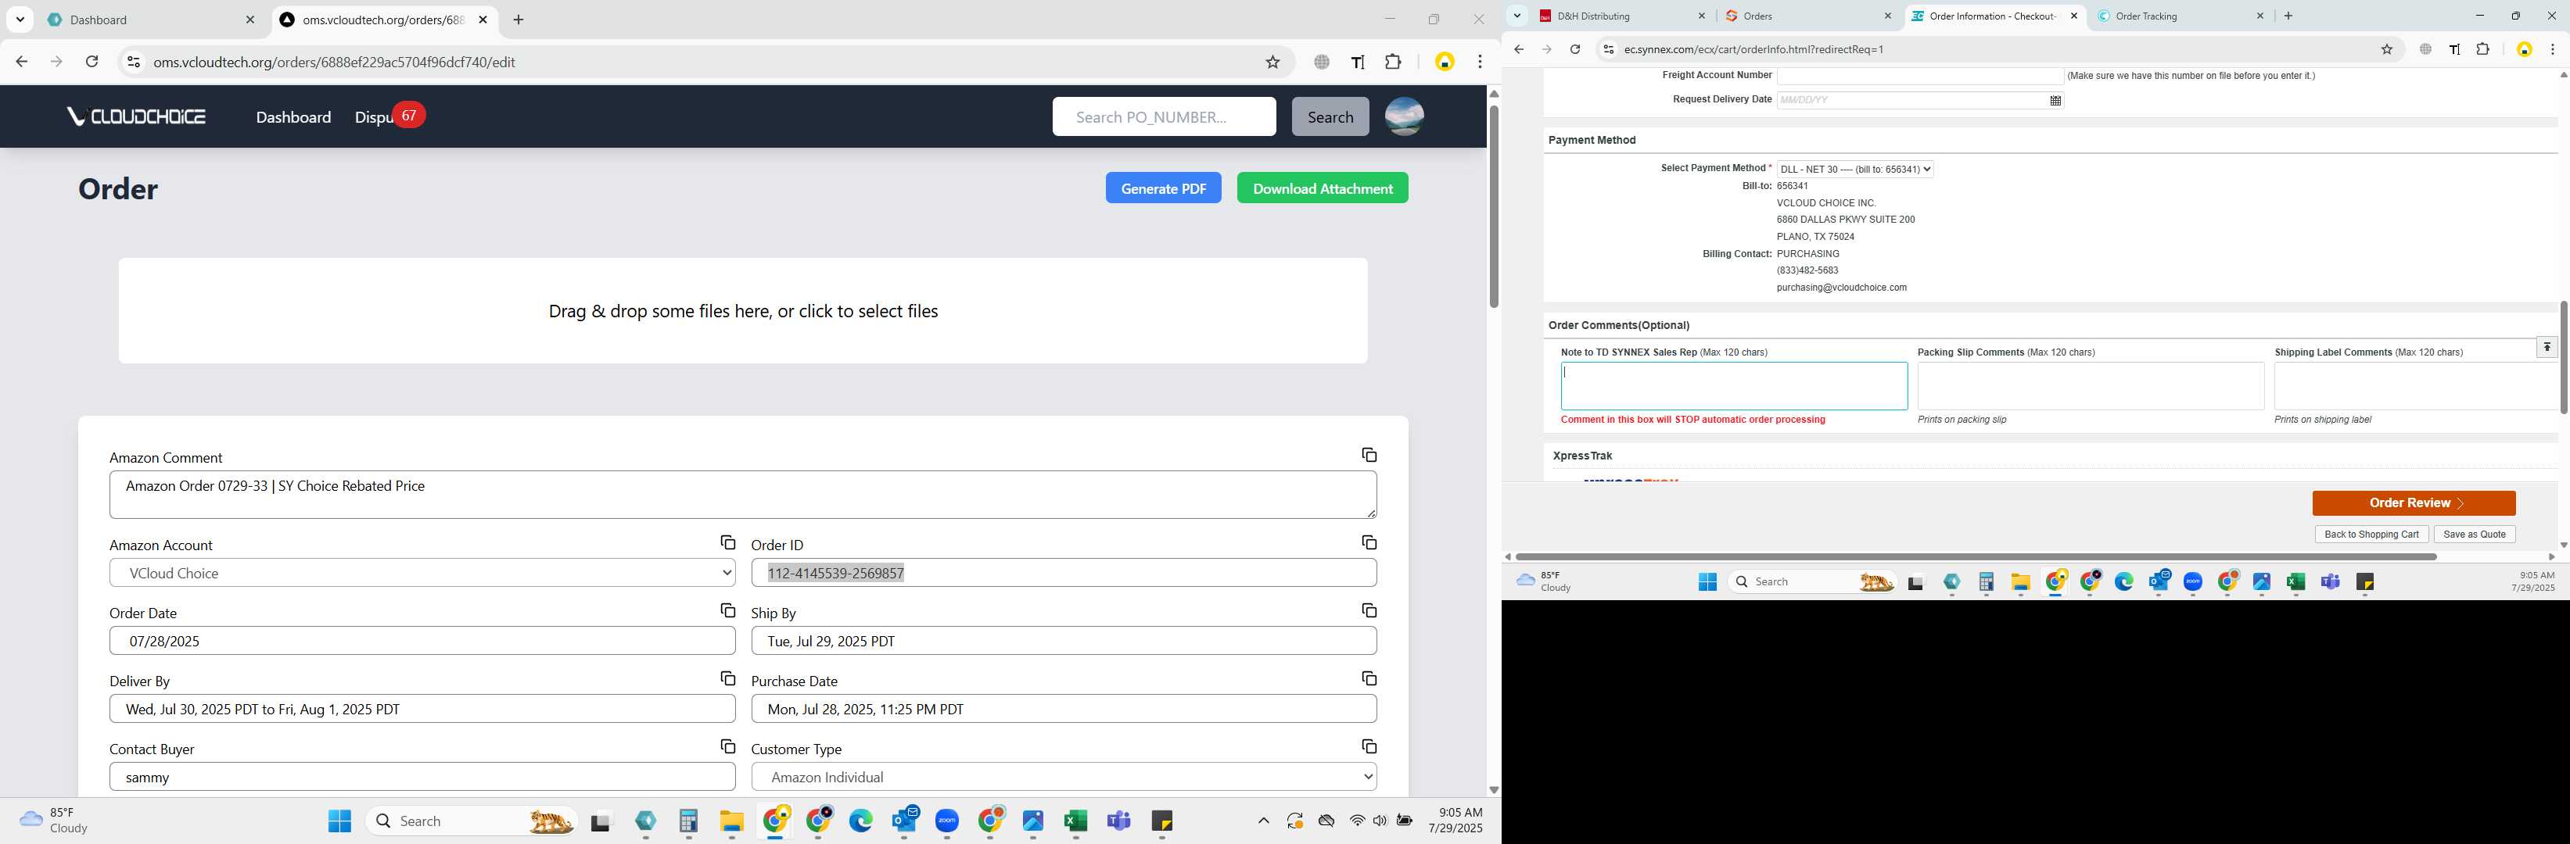Click the CloudChoice logo
This screenshot has width=2570, height=844.
pyautogui.click(x=135, y=116)
